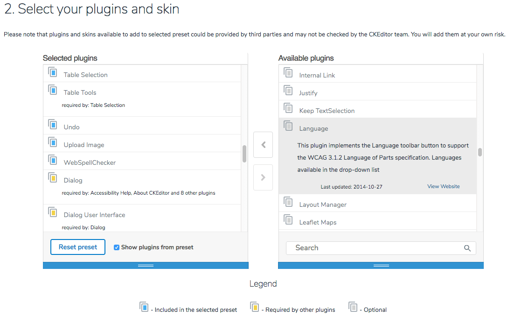Click the Table Selection plugin icon
The height and width of the screenshot is (317, 508).
tap(53, 73)
